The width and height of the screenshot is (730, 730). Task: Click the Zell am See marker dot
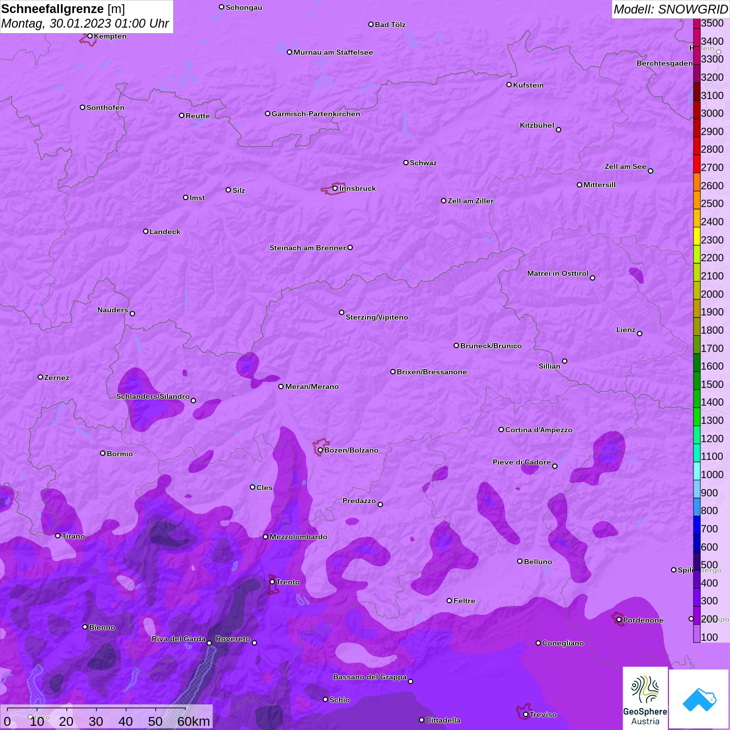[650, 171]
